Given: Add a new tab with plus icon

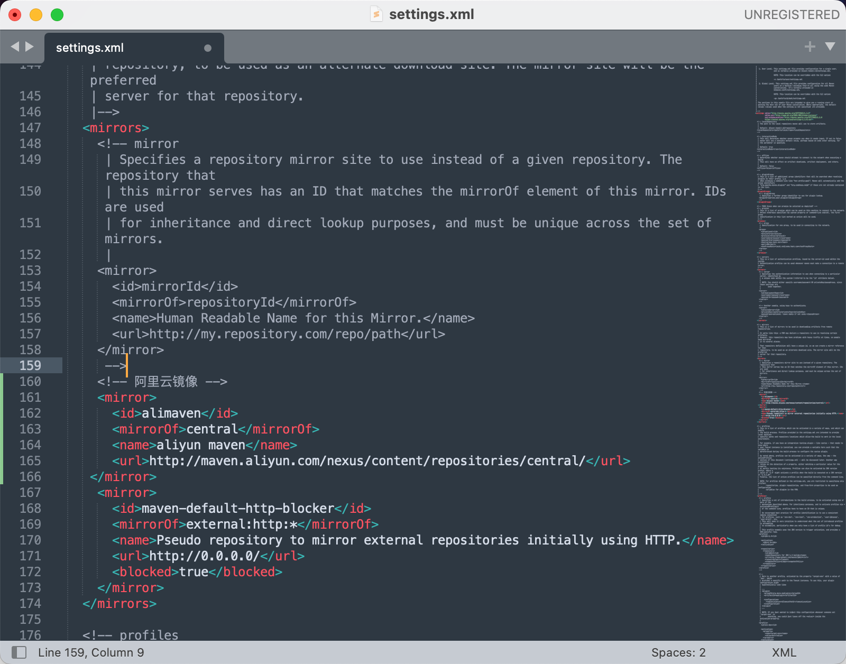Looking at the screenshot, I should [810, 47].
